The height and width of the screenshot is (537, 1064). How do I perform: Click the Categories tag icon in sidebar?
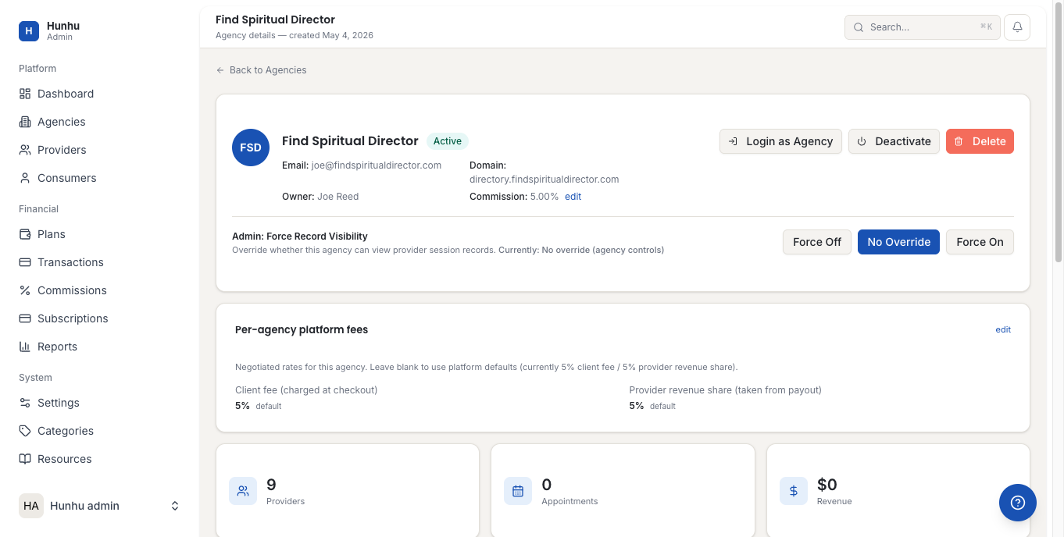pos(25,431)
